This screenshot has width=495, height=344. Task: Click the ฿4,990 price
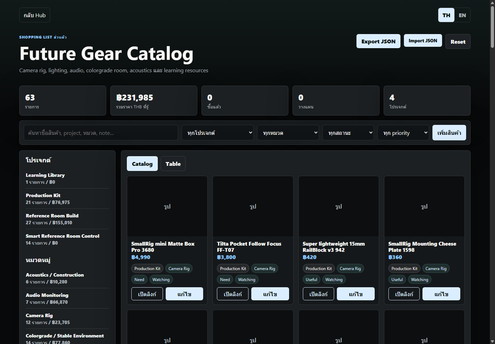pos(141,257)
